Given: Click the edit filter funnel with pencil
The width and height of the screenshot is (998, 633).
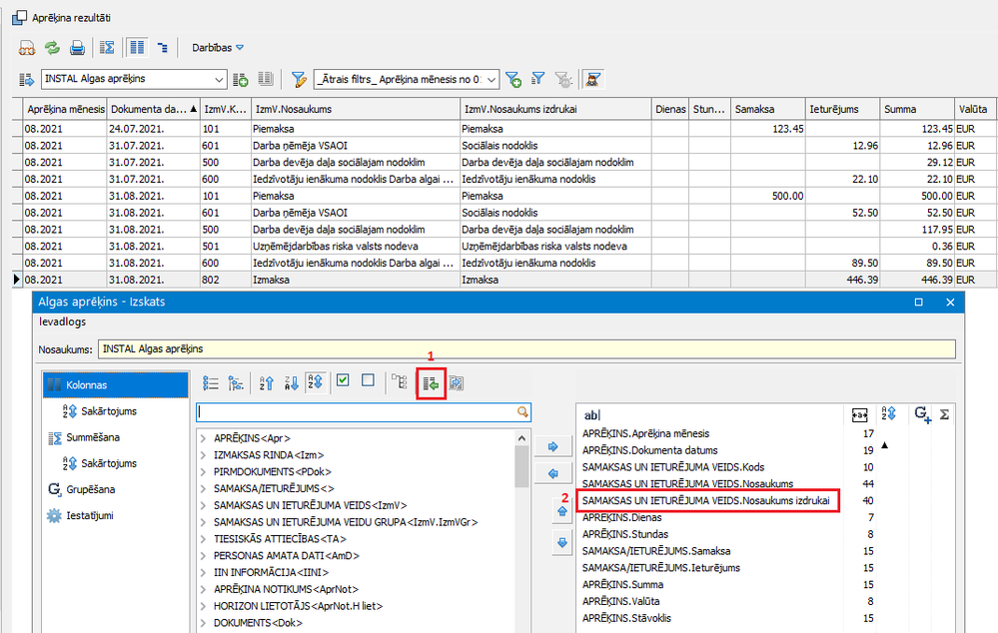Looking at the screenshot, I should coord(299,80).
